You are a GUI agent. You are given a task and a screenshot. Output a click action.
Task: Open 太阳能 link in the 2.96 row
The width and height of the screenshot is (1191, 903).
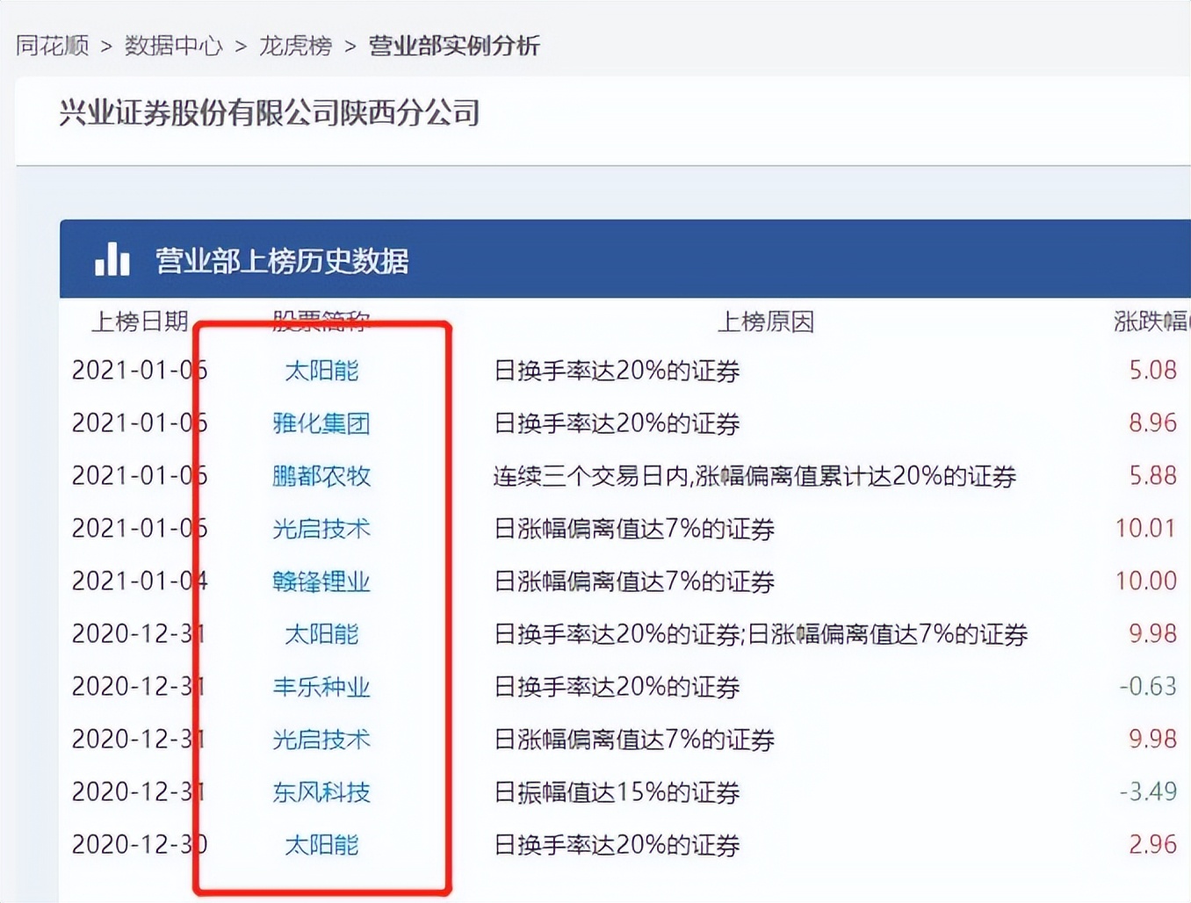[x=321, y=845]
